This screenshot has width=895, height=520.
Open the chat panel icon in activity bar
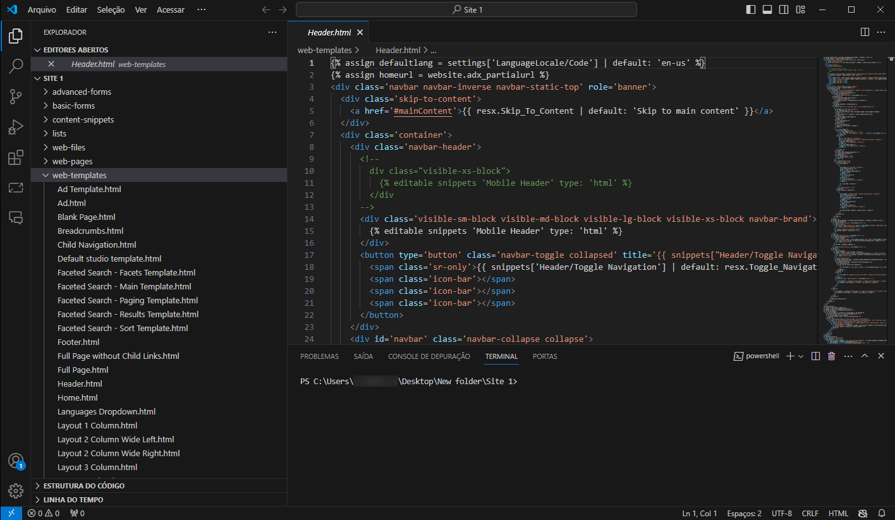16,218
